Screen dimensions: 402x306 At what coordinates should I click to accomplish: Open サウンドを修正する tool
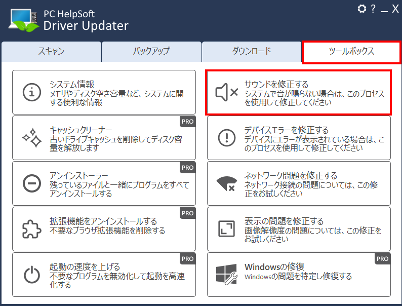[299, 92]
